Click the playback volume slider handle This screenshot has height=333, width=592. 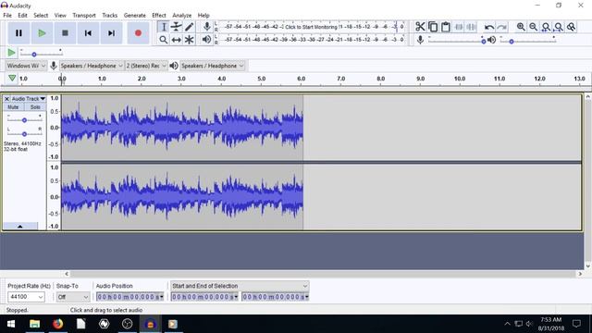[x=512, y=41]
